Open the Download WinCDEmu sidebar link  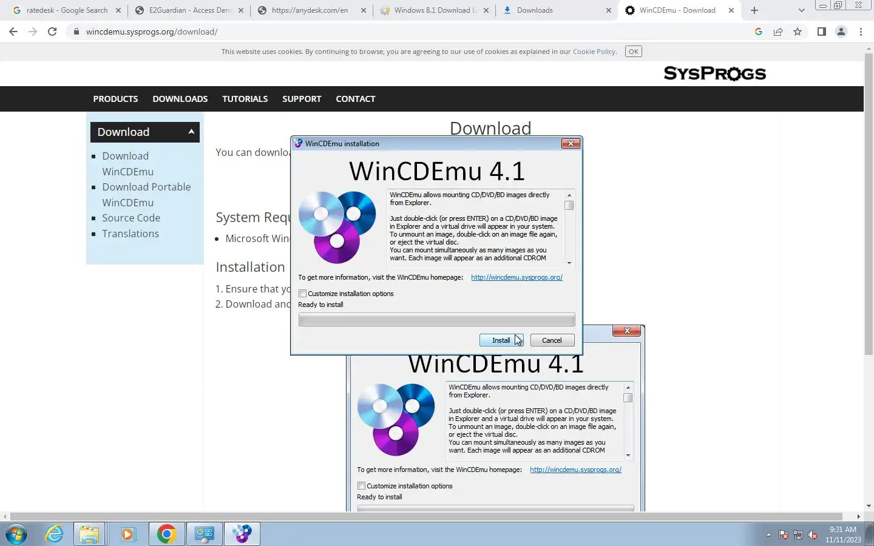point(127,164)
